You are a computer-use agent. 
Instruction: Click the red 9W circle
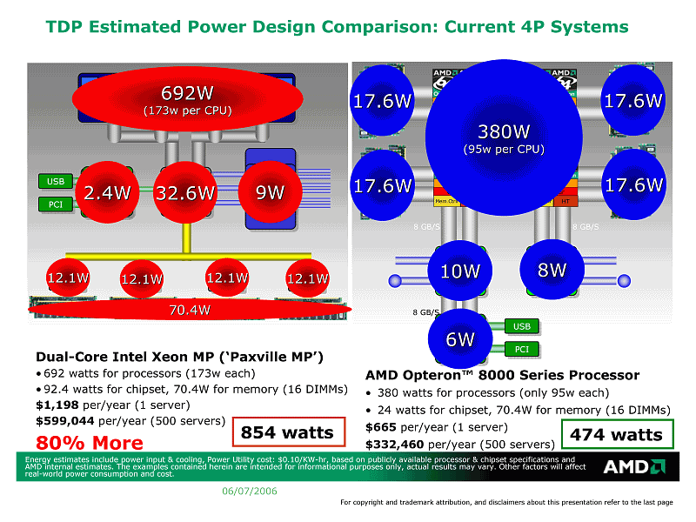coord(270,192)
